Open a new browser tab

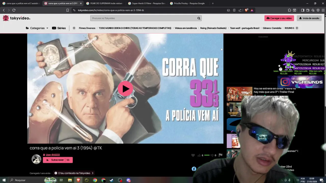coord(213,3)
